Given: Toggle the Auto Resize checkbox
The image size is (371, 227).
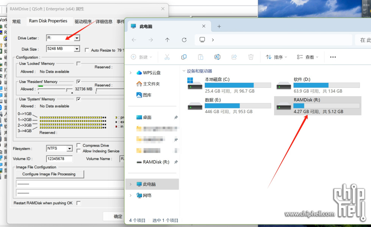Looking at the screenshot, I should pos(87,50).
